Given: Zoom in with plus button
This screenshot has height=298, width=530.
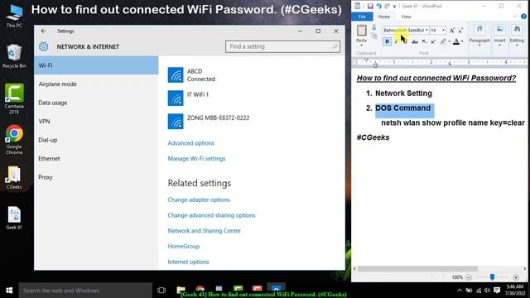Looking at the screenshot, I should tap(516, 277).
